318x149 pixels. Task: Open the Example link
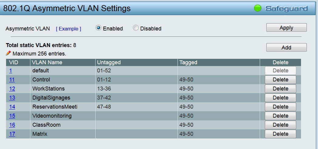click(x=69, y=29)
